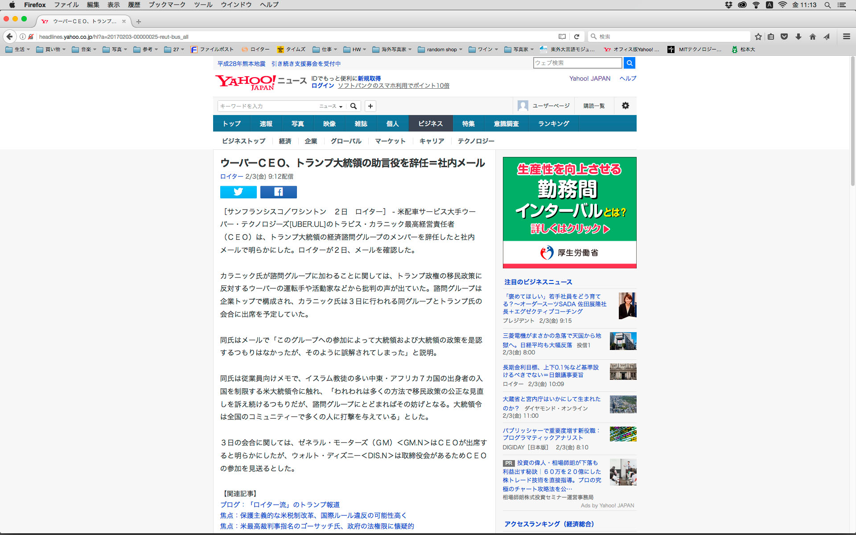Click the ウェブ検索 input field
The height and width of the screenshot is (535, 856).
pos(577,63)
